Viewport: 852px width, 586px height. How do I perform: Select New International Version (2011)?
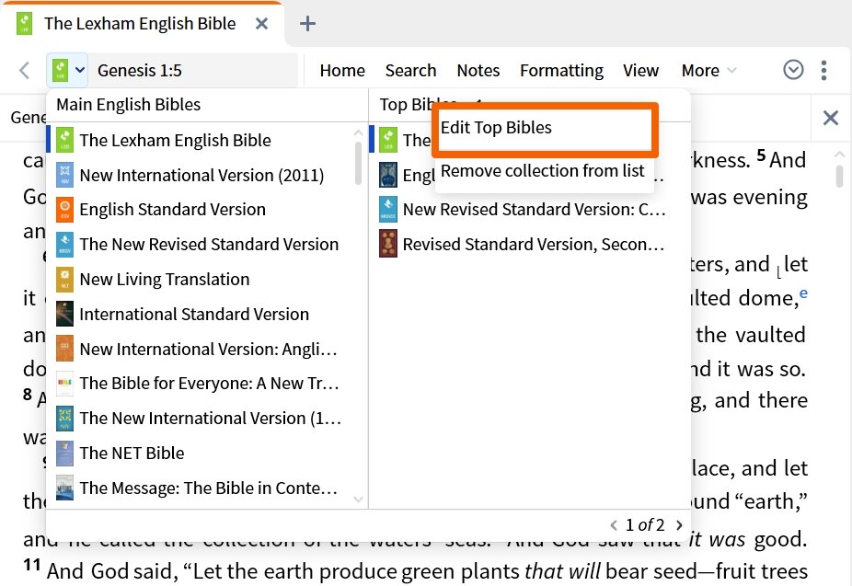[201, 175]
